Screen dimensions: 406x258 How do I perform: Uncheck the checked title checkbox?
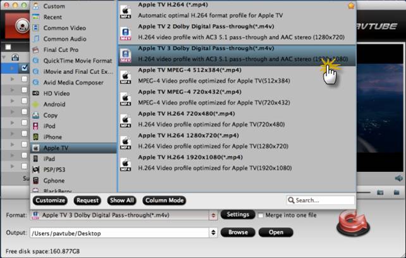[x=24, y=68]
